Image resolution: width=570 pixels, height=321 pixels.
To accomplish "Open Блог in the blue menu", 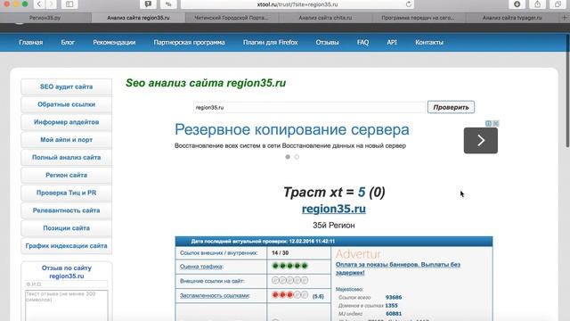I will (x=68, y=42).
